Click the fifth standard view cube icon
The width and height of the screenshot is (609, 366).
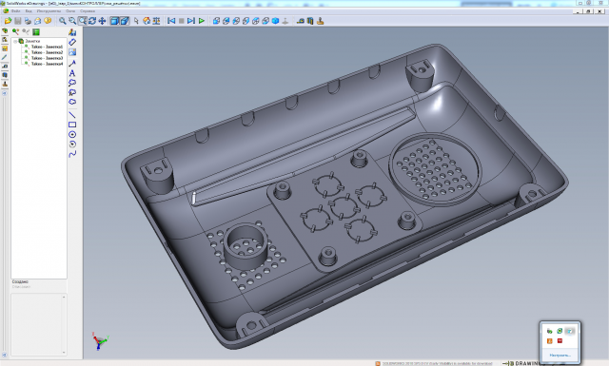[256, 21]
